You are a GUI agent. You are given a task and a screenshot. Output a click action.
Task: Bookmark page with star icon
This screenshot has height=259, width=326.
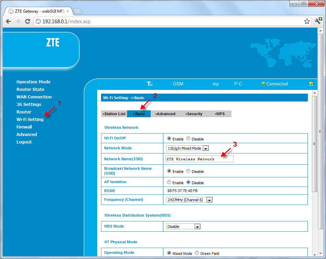click(x=307, y=22)
